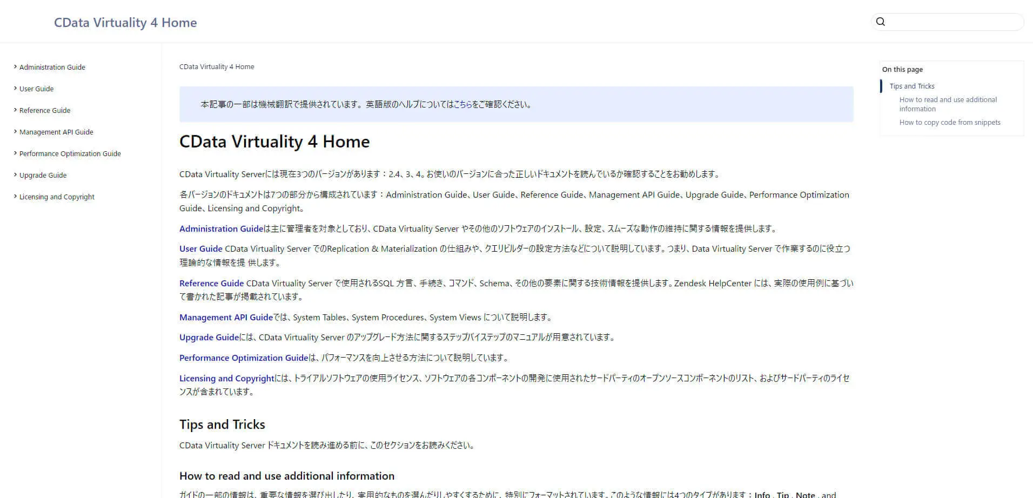1033x498 pixels.
Task: Follow the Performance Optimization Guide body link
Action: 244,358
